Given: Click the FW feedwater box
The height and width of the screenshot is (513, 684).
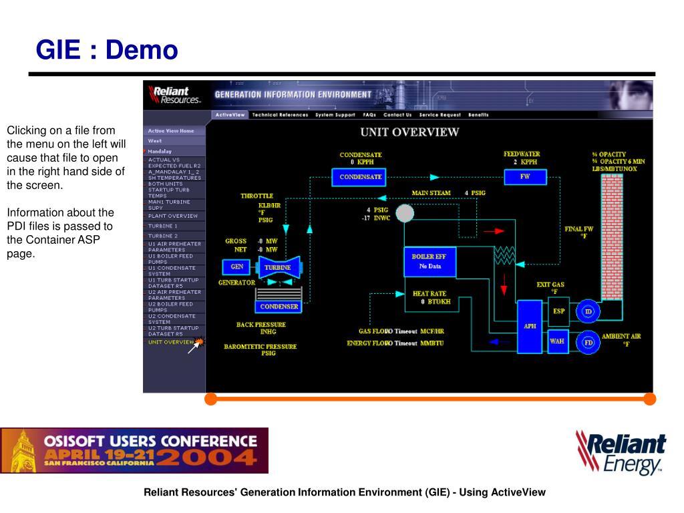Looking at the screenshot, I should click(x=525, y=176).
